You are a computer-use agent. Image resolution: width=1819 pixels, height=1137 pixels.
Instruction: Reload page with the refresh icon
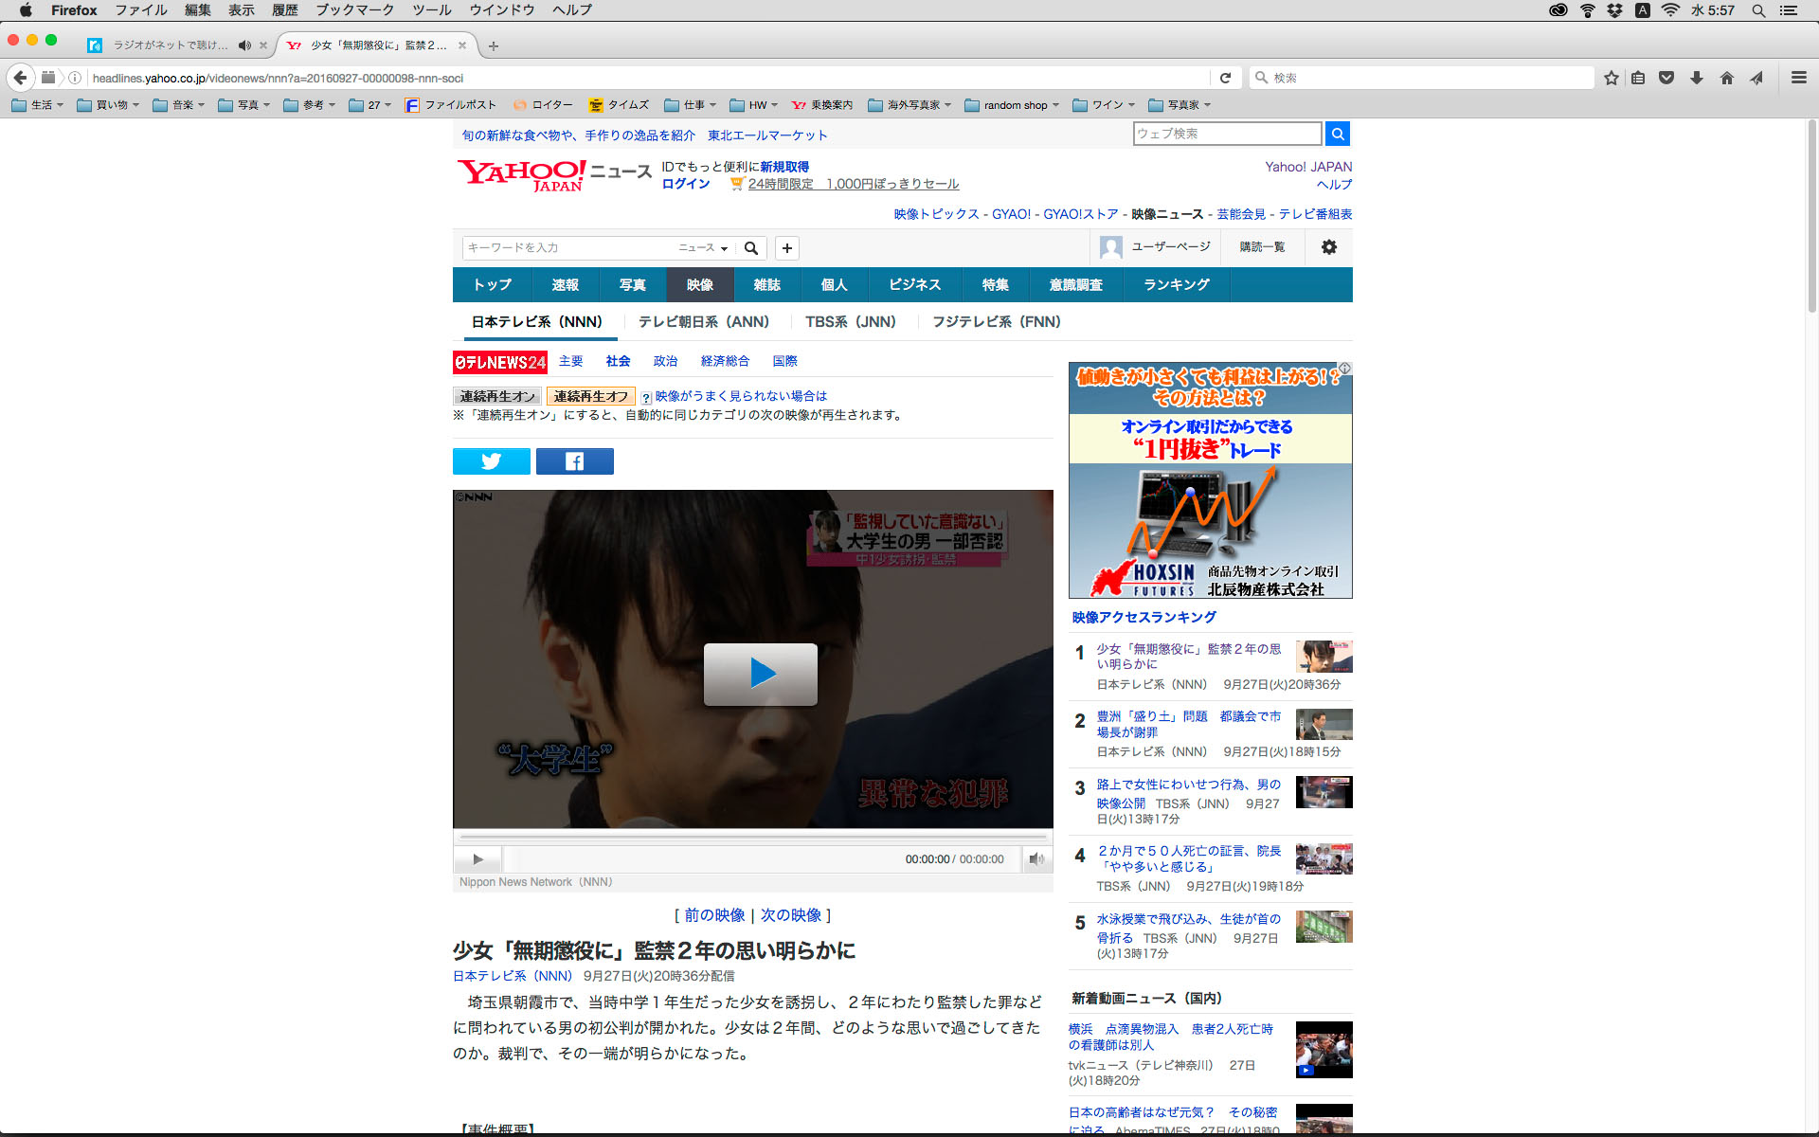point(1225,78)
